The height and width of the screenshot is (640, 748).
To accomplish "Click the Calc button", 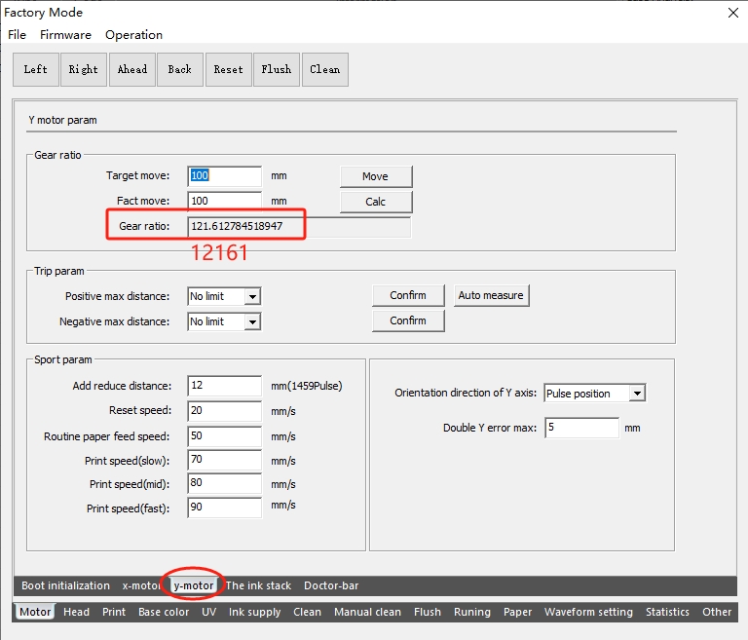I will tap(375, 202).
